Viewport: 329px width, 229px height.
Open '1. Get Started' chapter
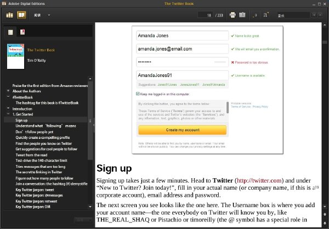tap(22, 114)
